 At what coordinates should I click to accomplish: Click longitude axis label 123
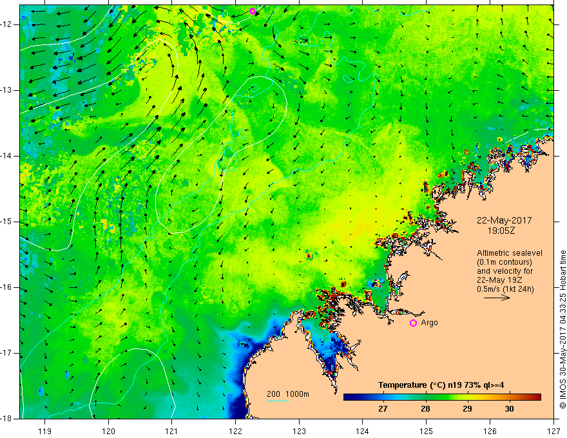(x=299, y=431)
